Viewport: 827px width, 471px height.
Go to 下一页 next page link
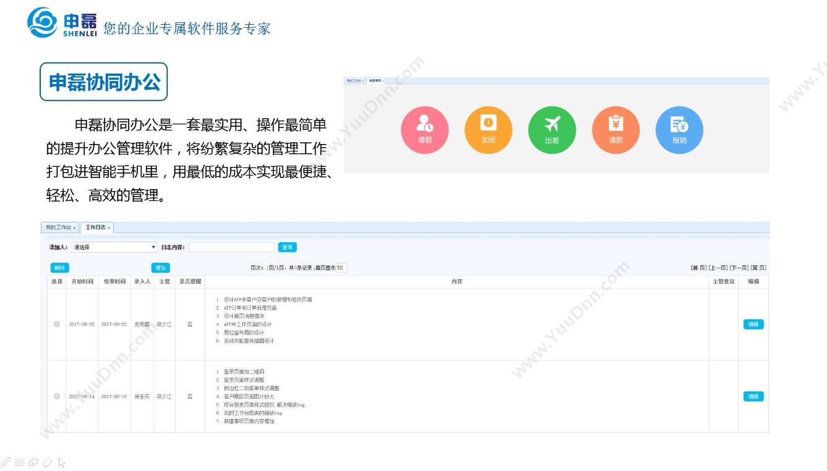click(739, 268)
